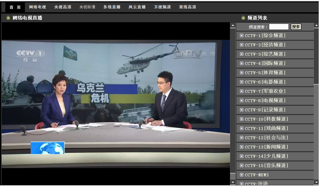Click the TV icon beside 频道列表
The height and width of the screenshot is (187, 319).
tap(243, 18)
